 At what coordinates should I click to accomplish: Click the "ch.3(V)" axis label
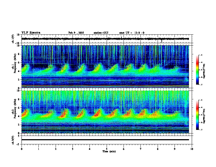(13, 140)
